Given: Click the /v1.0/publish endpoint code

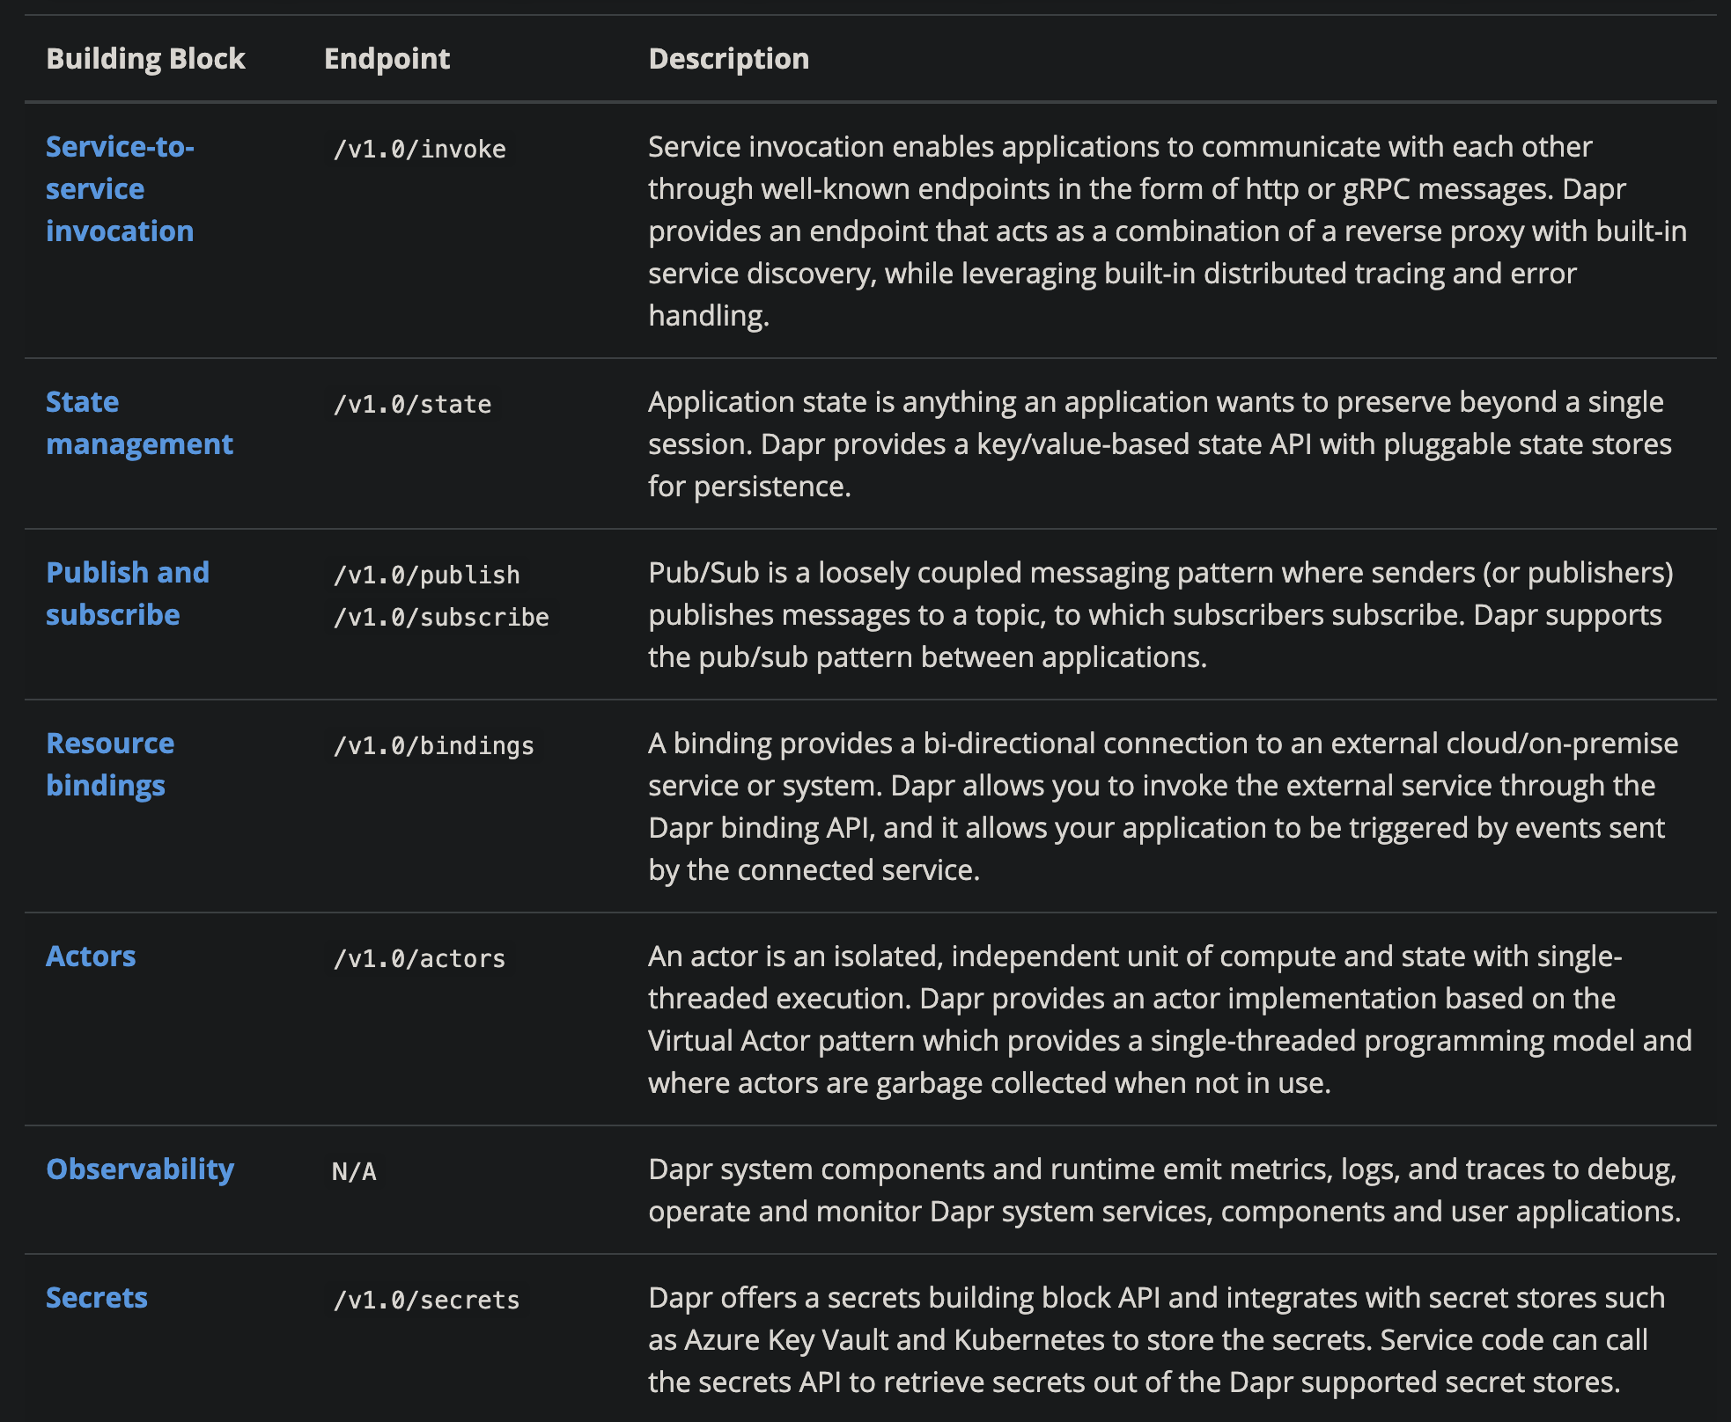Looking at the screenshot, I should [426, 575].
